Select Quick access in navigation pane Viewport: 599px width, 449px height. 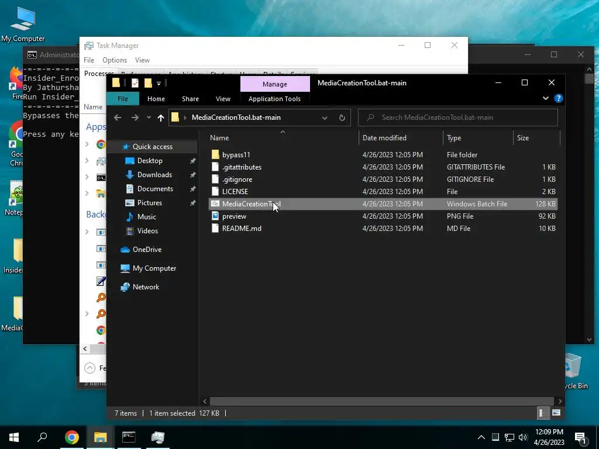tap(152, 147)
